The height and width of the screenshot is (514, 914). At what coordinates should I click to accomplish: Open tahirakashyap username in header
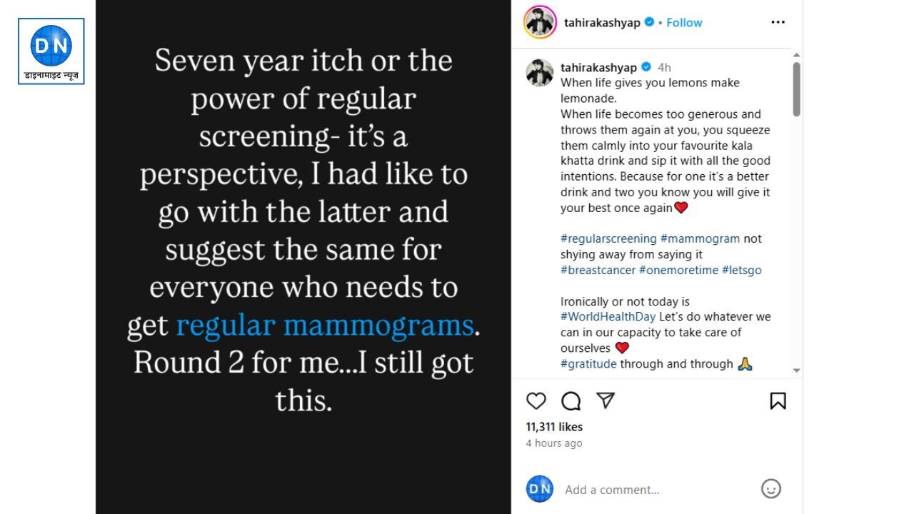pyautogui.click(x=602, y=23)
